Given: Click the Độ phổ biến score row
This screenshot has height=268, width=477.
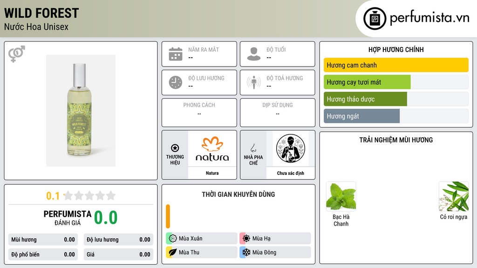Looking at the screenshot, I should pos(43,255).
